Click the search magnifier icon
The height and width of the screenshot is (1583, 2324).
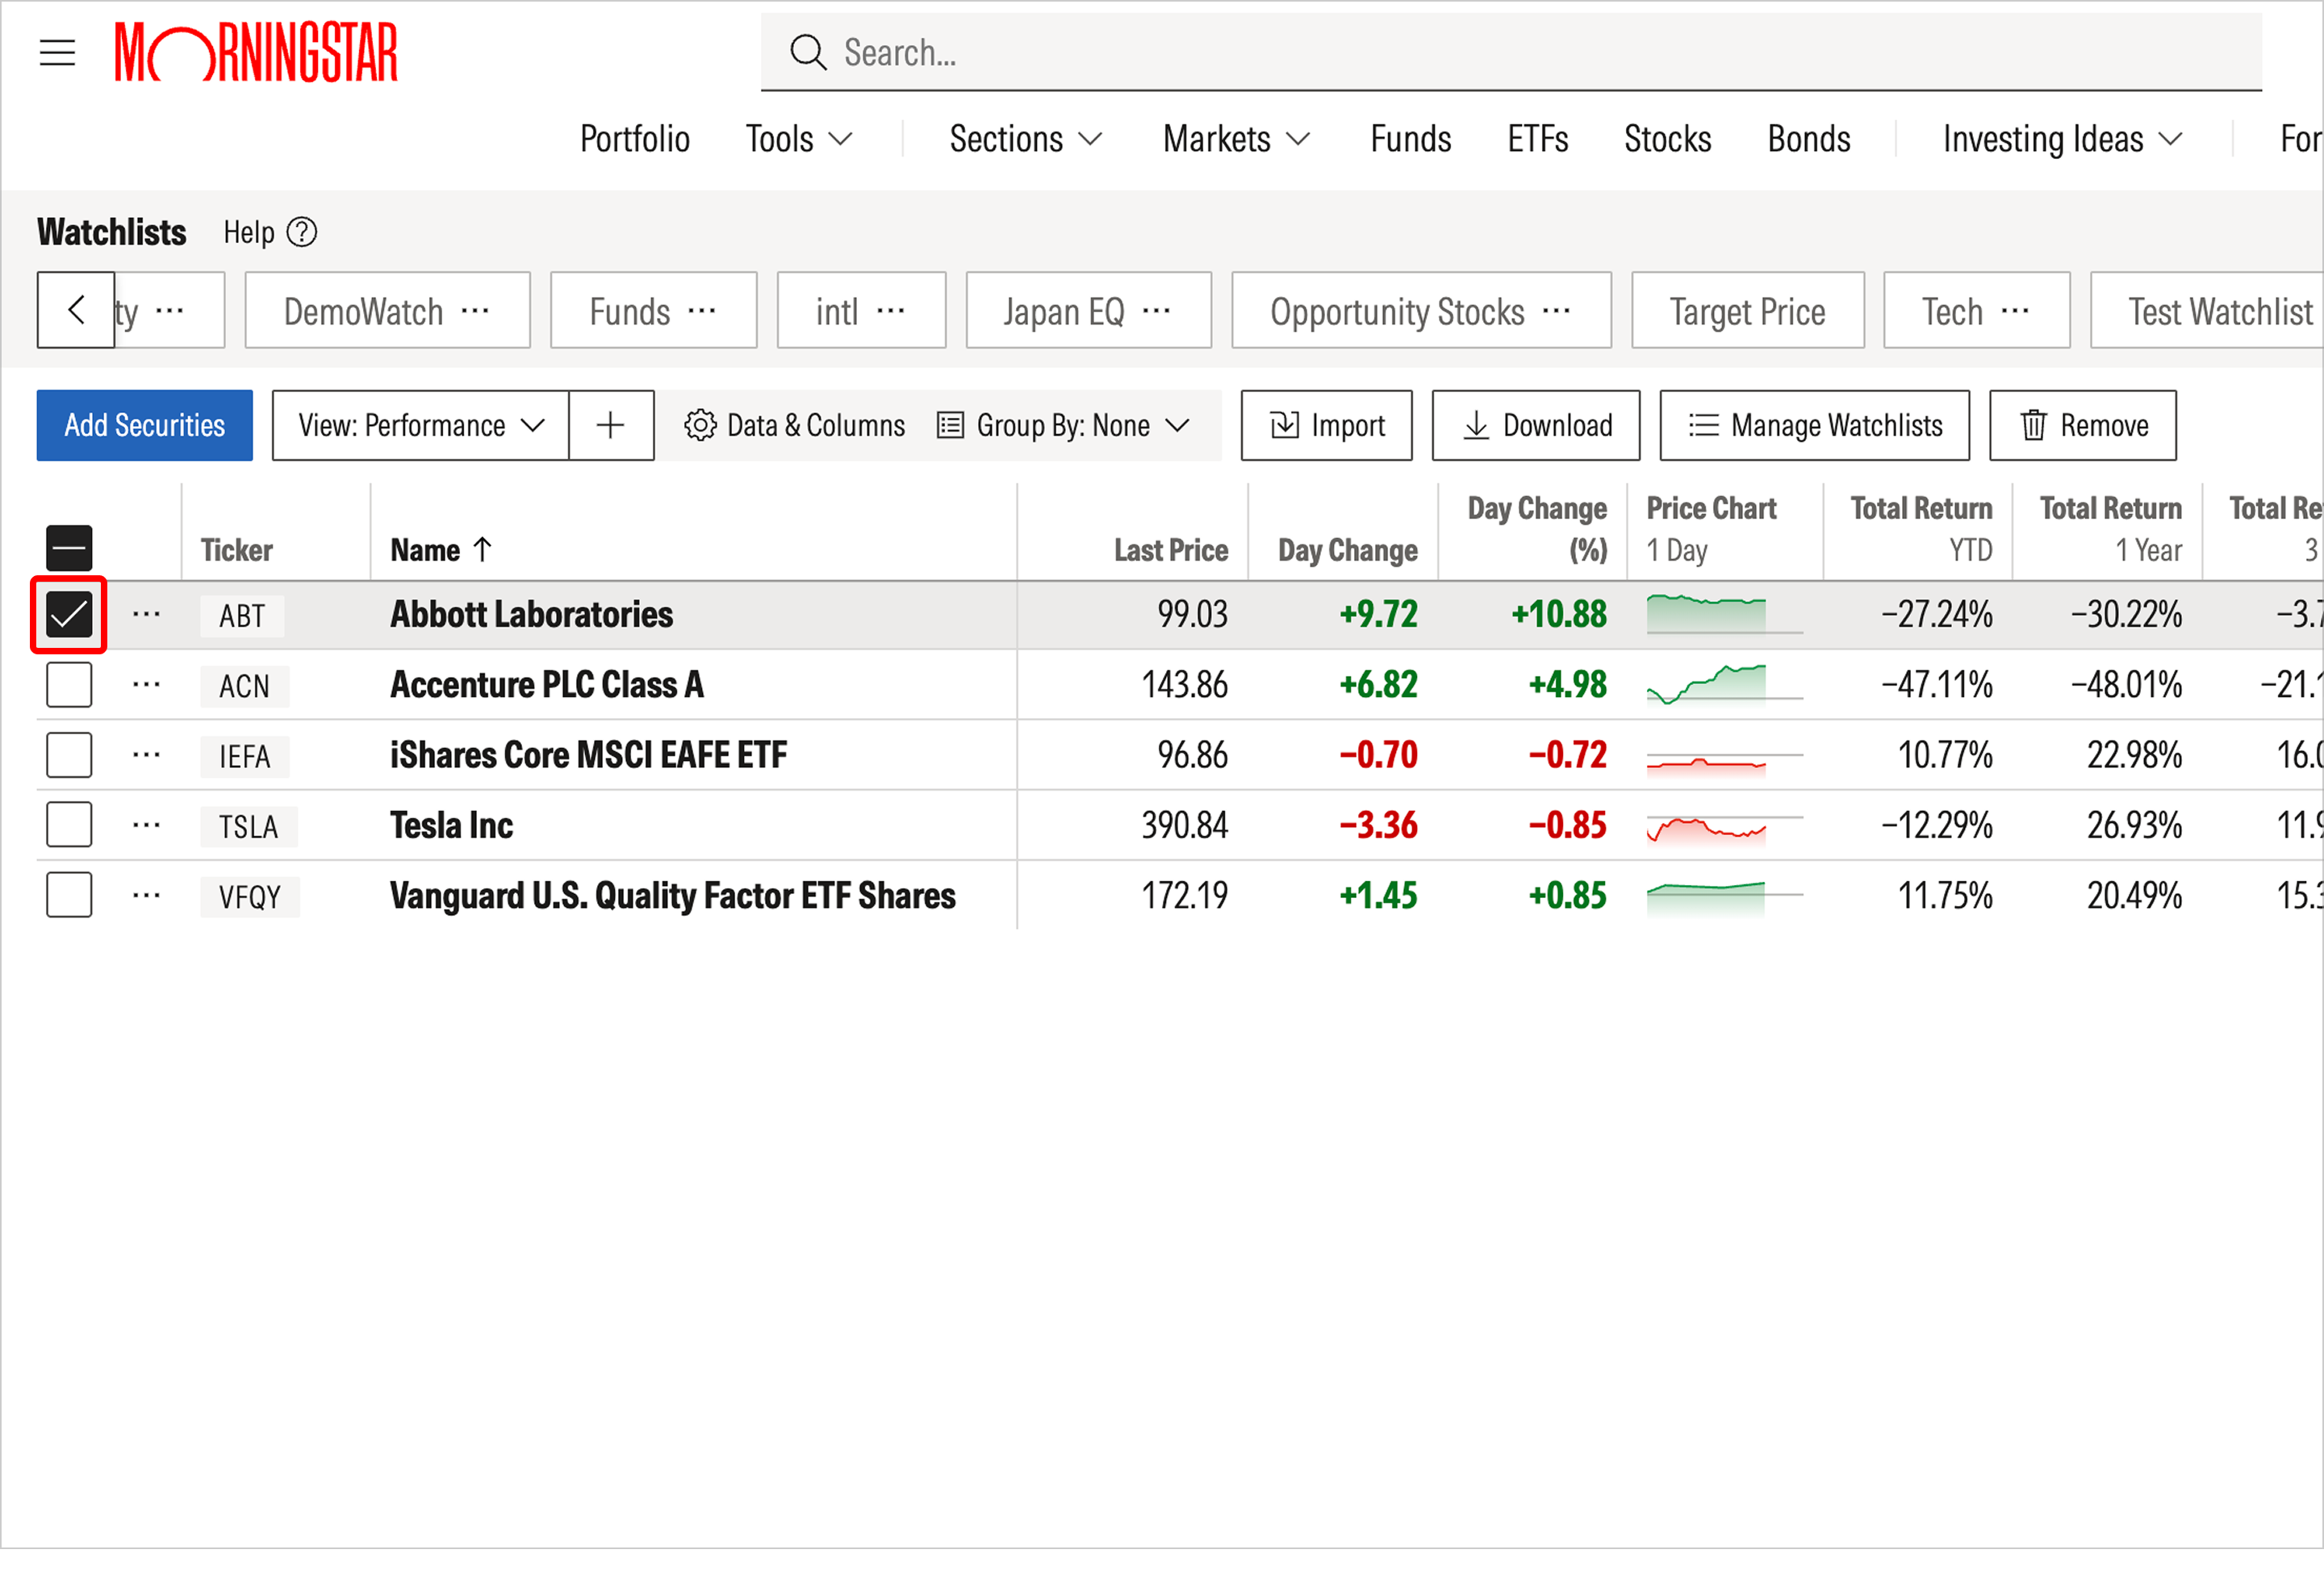(x=807, y=52)
